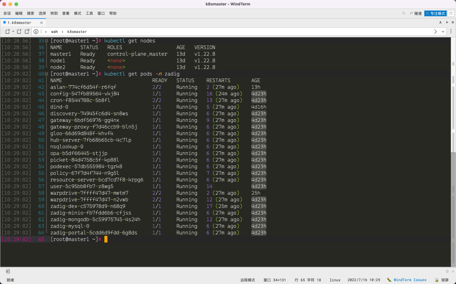Open the search magnifier icon
Screen dimensions: 456x284
[403, 13]
